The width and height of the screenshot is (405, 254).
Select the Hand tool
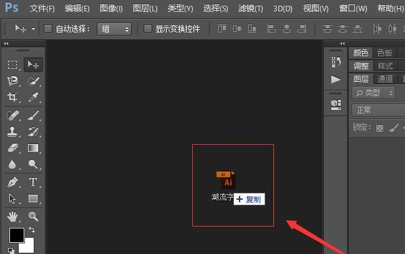(x=12, y=217)
